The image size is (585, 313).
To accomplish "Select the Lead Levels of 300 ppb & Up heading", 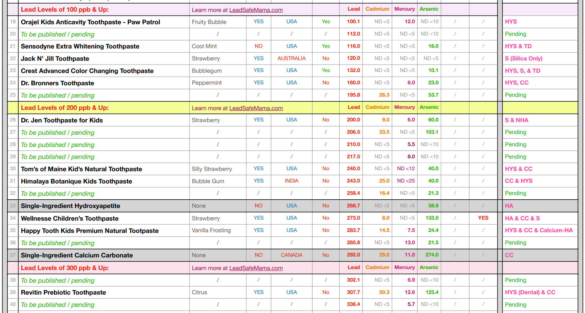I will click(x=65, y=268).
